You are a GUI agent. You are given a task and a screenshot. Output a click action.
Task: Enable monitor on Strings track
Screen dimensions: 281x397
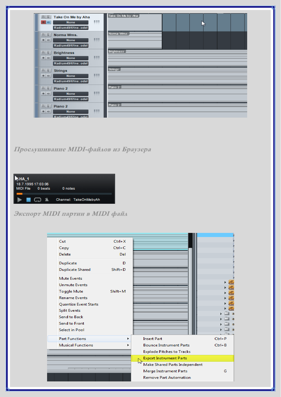tap(49, 76)
